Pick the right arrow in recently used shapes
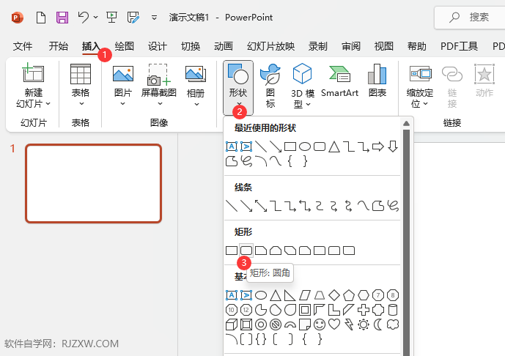 (378, 147)
